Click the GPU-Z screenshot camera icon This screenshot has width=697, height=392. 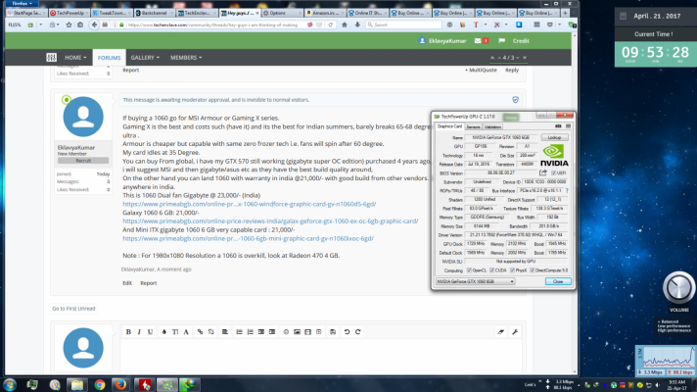(558, 126)
